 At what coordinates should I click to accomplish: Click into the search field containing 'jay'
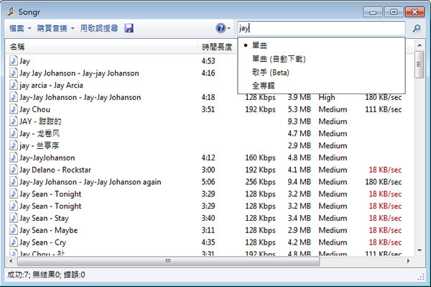click(x=321, y=28)
